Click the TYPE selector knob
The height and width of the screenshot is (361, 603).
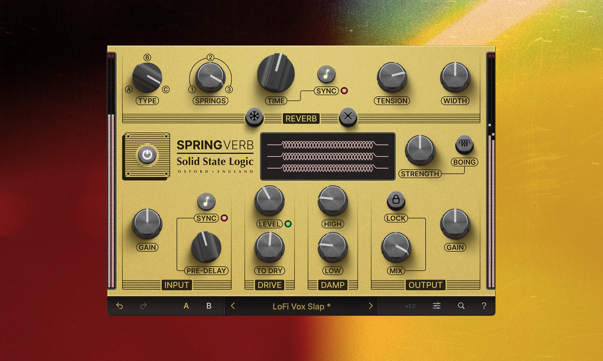coord(147,78)
